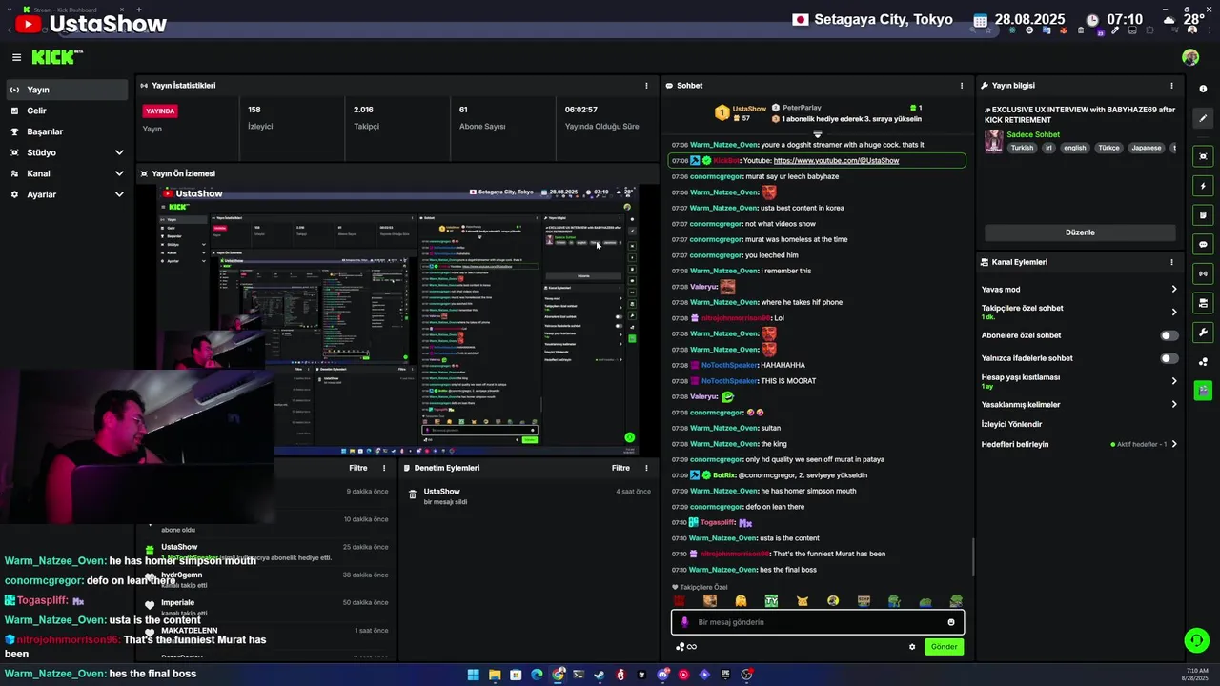Open Yavaş mod settings chevron
This screenshot has height=686, width=1220.
pos(1173,290)
